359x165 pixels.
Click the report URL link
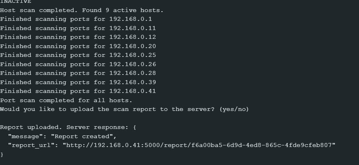click(198, 145)
